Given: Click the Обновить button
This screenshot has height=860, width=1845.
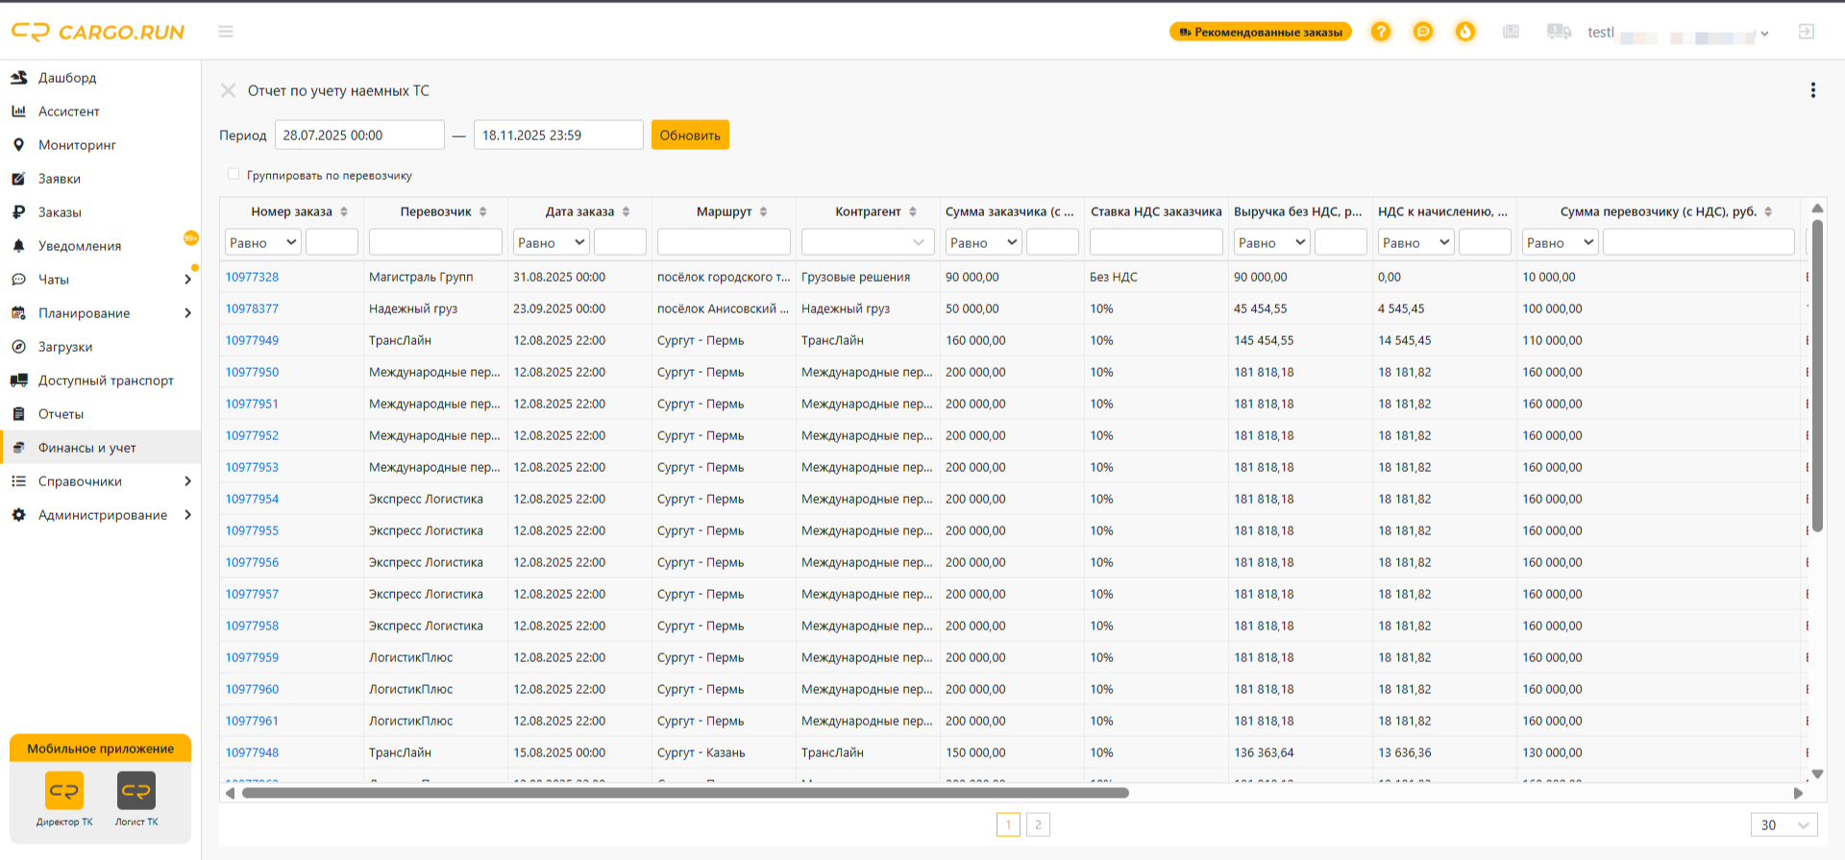Looking at the screenshot, I should coord(690,135).
